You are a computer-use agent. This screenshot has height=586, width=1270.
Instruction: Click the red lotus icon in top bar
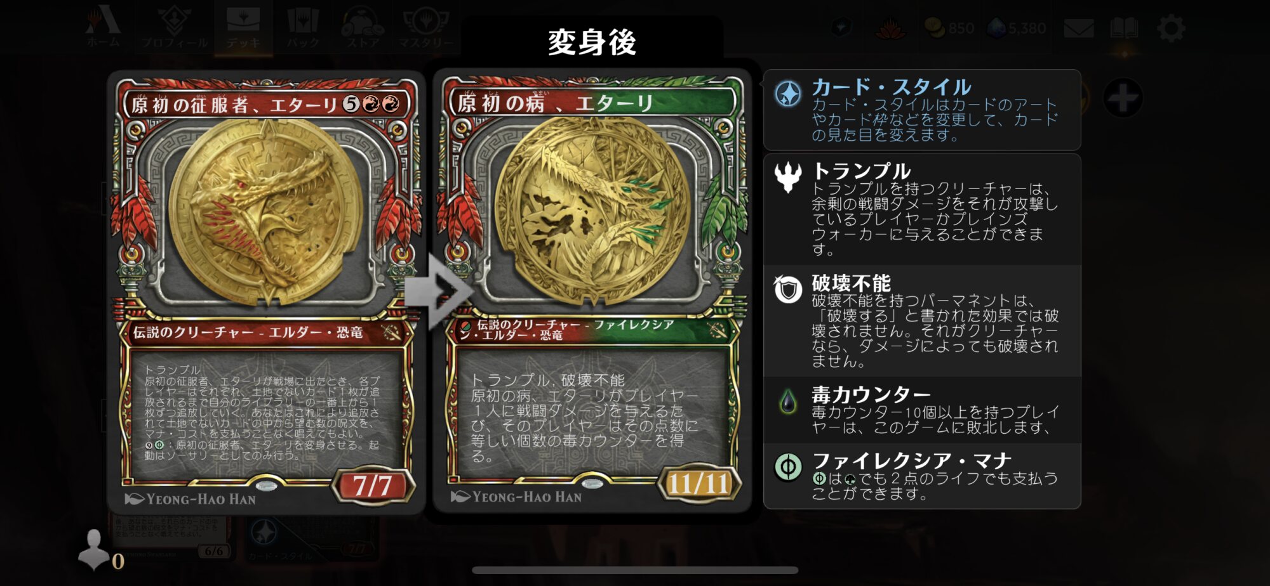click(889, 29)
